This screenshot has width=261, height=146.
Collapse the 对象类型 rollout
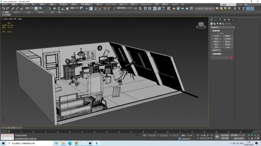[x=216, y=31]
